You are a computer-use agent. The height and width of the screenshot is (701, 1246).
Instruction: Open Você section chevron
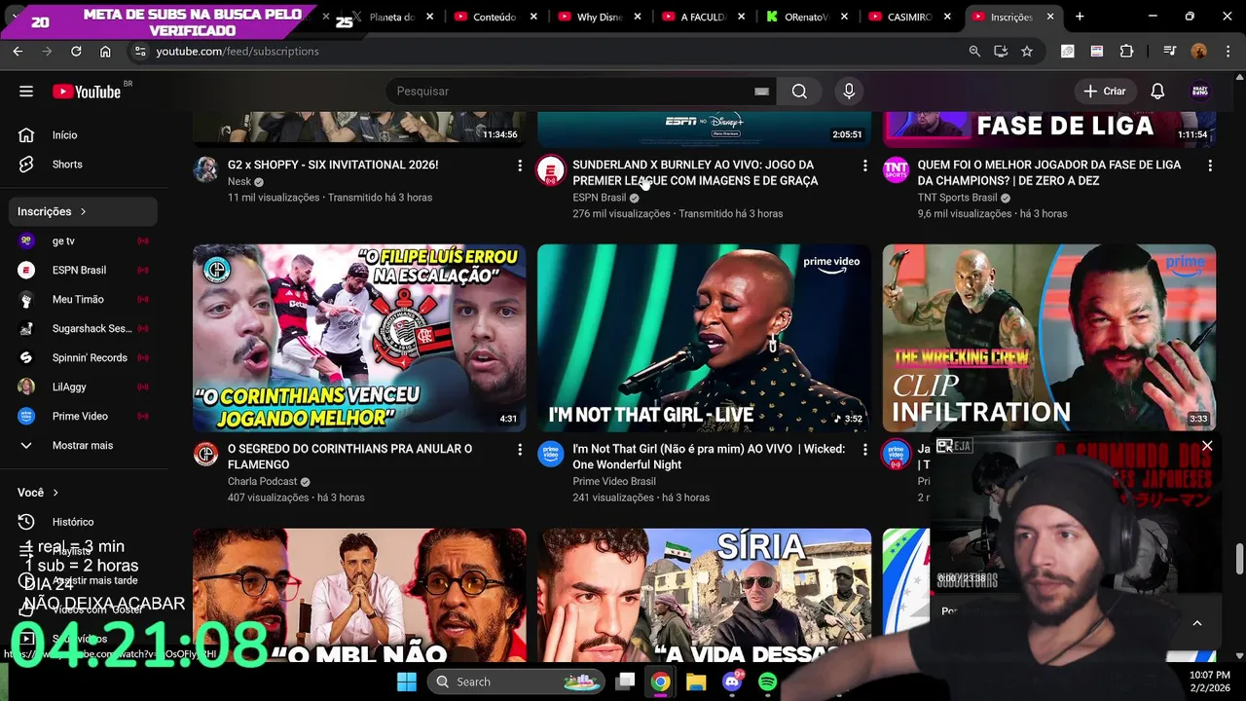[x=55, y=493]
